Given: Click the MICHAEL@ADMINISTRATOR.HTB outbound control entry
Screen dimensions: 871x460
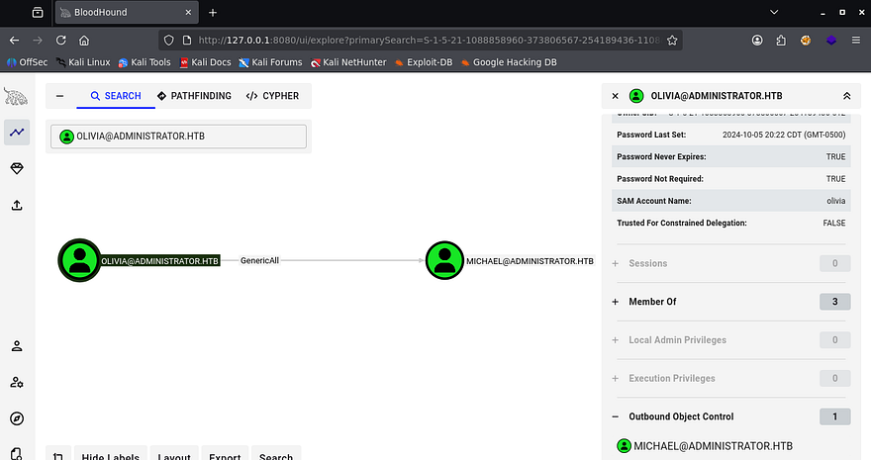Looking at the screenshot, I should [x=713, y=446].
